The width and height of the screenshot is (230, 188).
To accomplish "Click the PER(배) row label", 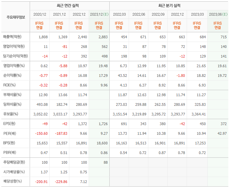I will 10,133.
